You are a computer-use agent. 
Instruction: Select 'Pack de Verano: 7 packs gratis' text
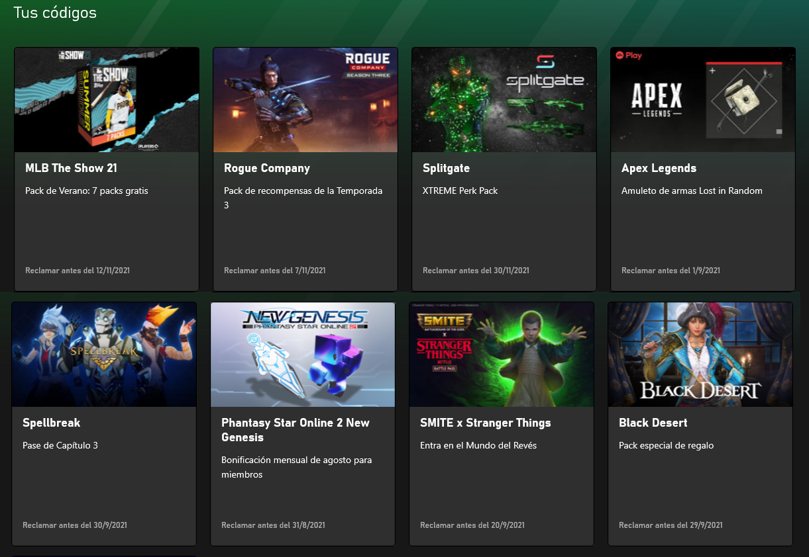(x=87, y=191)
